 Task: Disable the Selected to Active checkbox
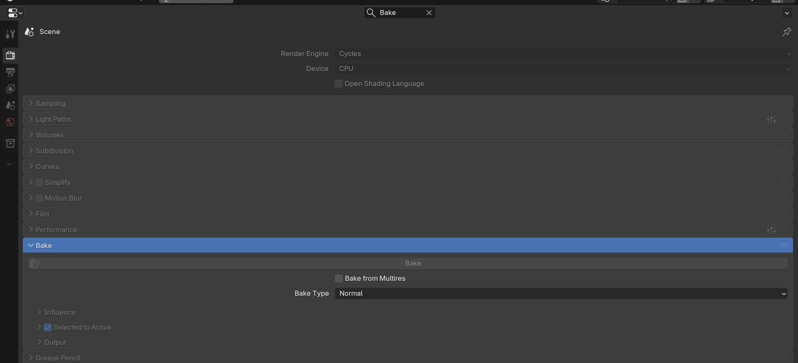pyautogui.click(x=47, y=328)
